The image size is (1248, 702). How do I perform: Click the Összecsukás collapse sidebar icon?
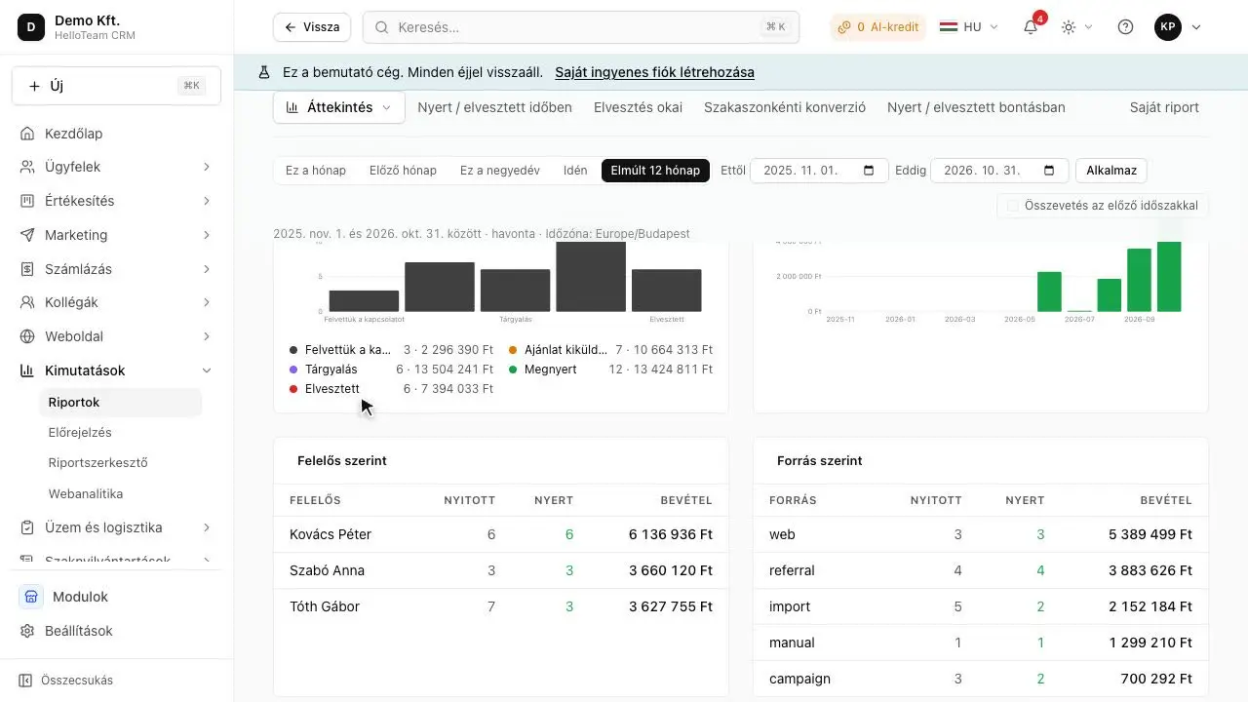coord(25,681)
